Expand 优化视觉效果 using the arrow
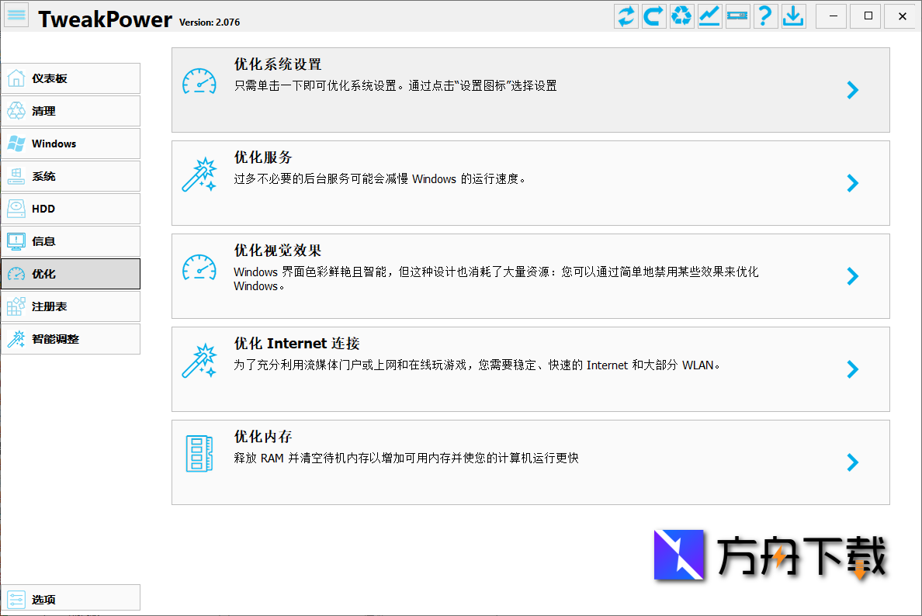 852,276
